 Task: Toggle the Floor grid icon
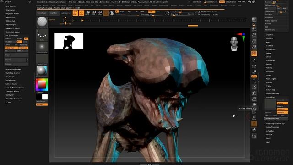[x=254, y=60]
